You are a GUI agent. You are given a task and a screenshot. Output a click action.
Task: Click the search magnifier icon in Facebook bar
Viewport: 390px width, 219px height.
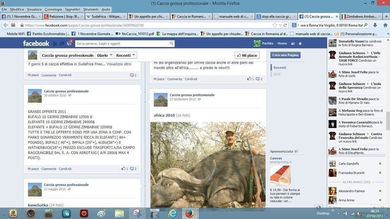point(171,43)
